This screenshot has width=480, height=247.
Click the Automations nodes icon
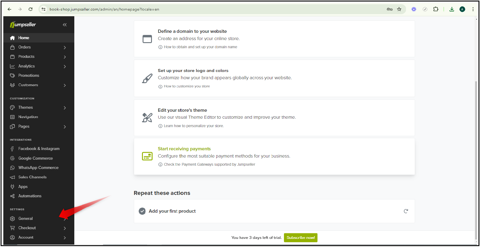click(12, 196)
